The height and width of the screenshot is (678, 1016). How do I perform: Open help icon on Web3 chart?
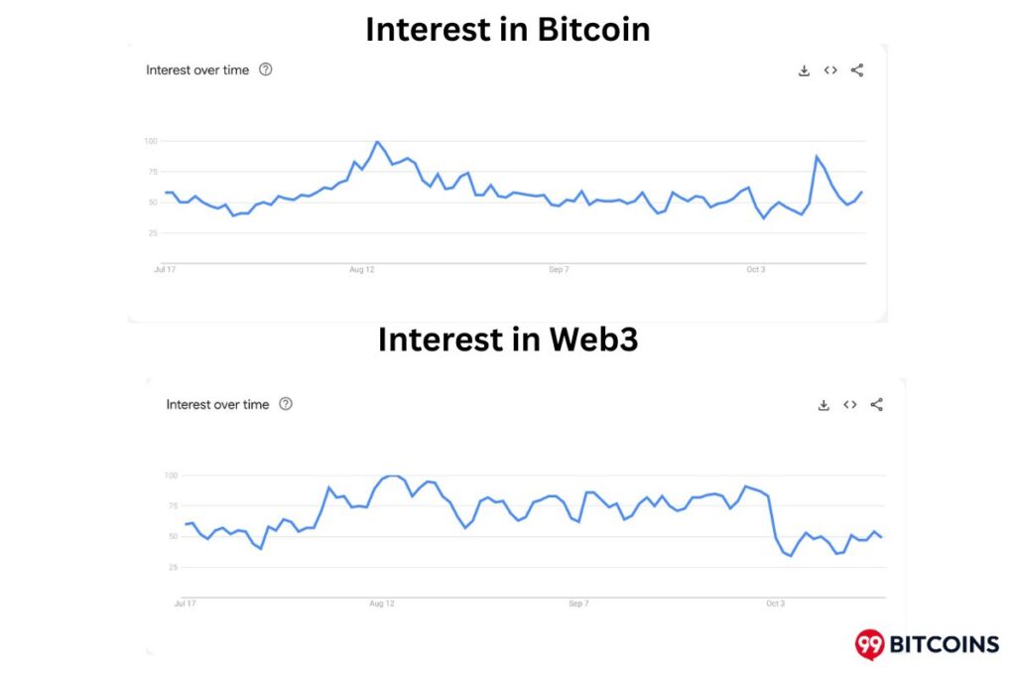click(x=286, y=404)
